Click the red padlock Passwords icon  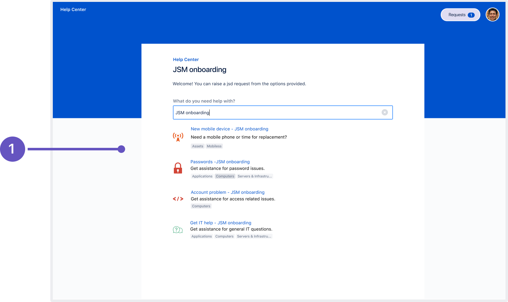point(178,168)
